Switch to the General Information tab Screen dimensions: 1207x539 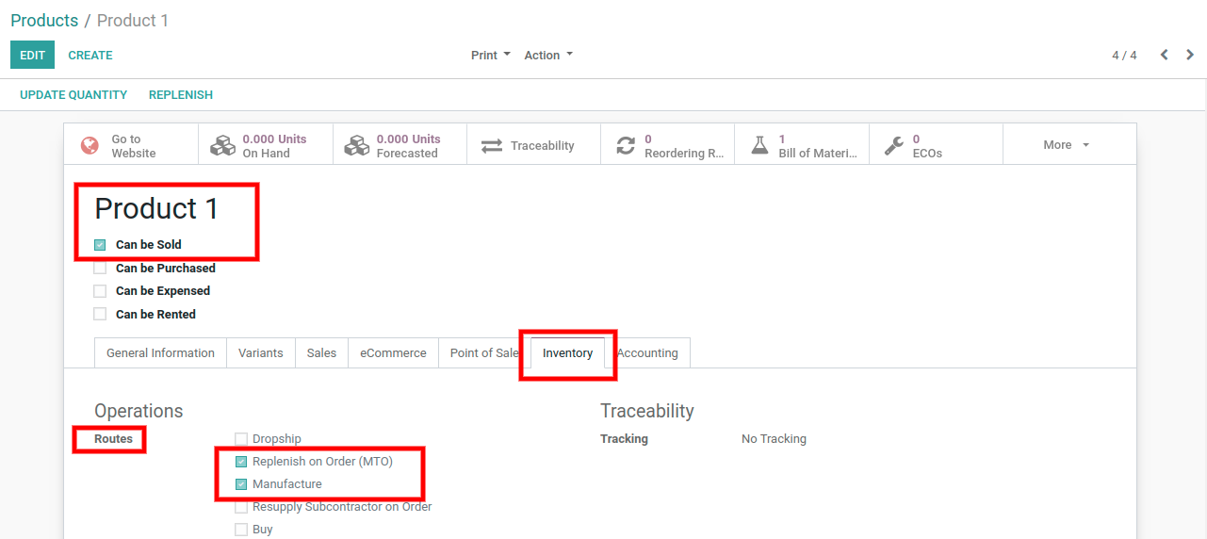point(160,353)
